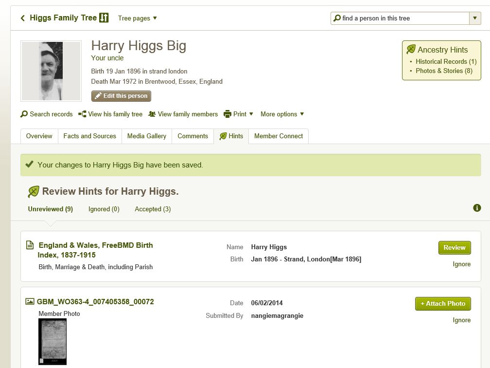Show Accepted (3) hints
Screen dimensions: 490x368
tap(153, 209)
